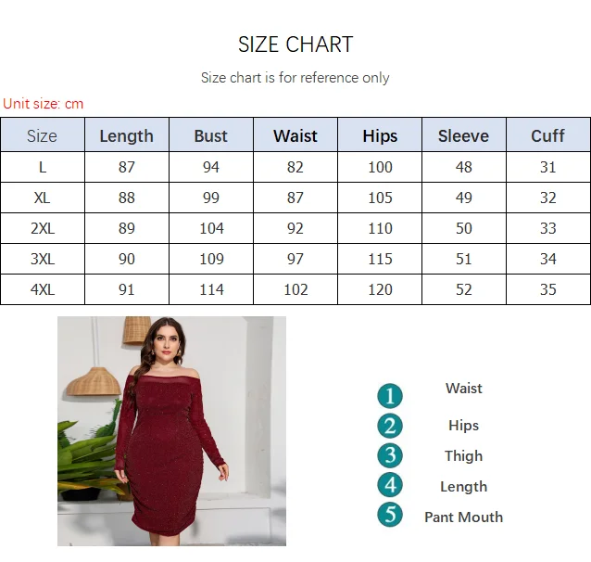Click the Length column header

[x=126, y=135]
